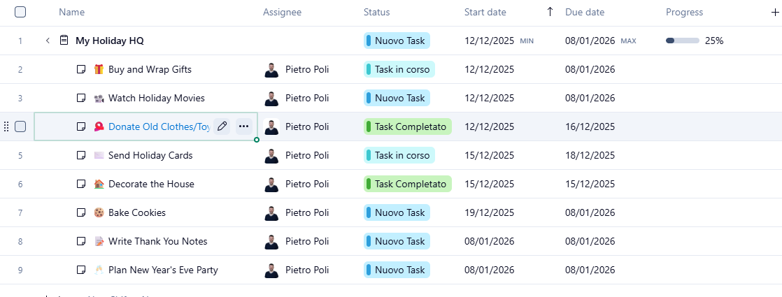
Task: Click the 25% progress bar of My Holiday HQ
Action: tap(682, 41)
